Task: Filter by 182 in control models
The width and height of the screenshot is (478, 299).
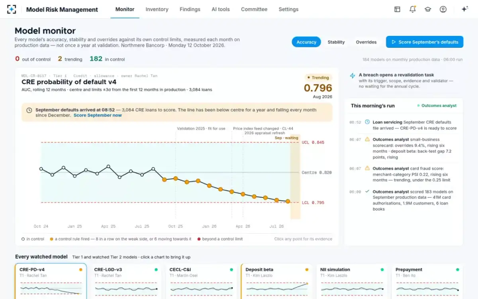Action: pyautogui.click(x=107, y=59)
